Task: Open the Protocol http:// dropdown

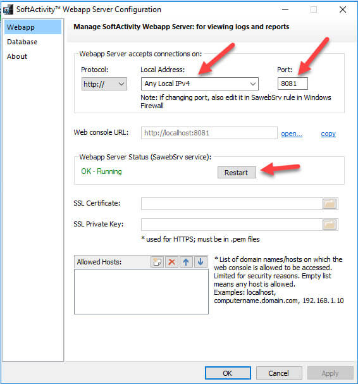Action: tap(104, 84)
